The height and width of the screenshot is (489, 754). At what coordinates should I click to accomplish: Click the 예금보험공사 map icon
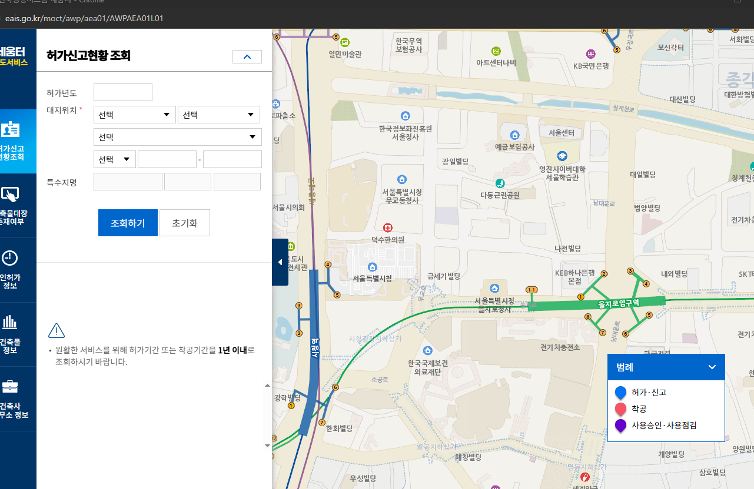click(x=515, y=135)
